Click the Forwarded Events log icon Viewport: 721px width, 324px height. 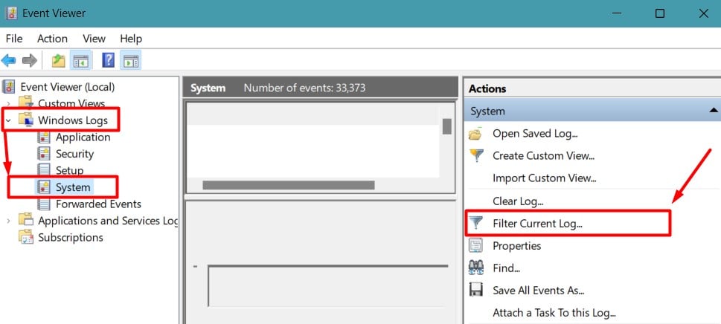tap(44, 204)
